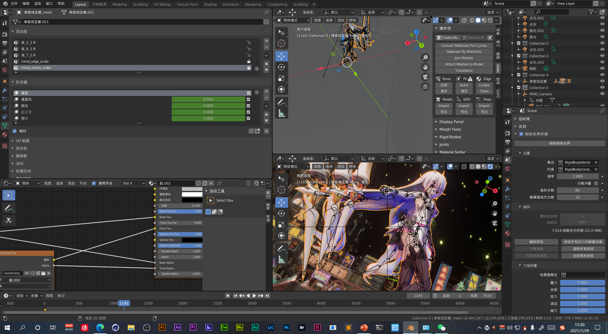
Task: Open the UV Editing workspace tab
Action: coord(162,4)
